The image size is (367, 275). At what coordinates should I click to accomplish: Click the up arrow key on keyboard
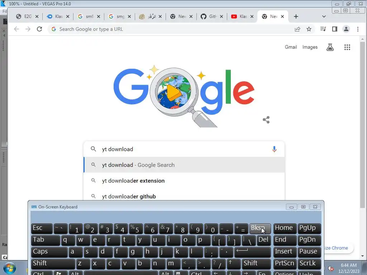(233, 264)
